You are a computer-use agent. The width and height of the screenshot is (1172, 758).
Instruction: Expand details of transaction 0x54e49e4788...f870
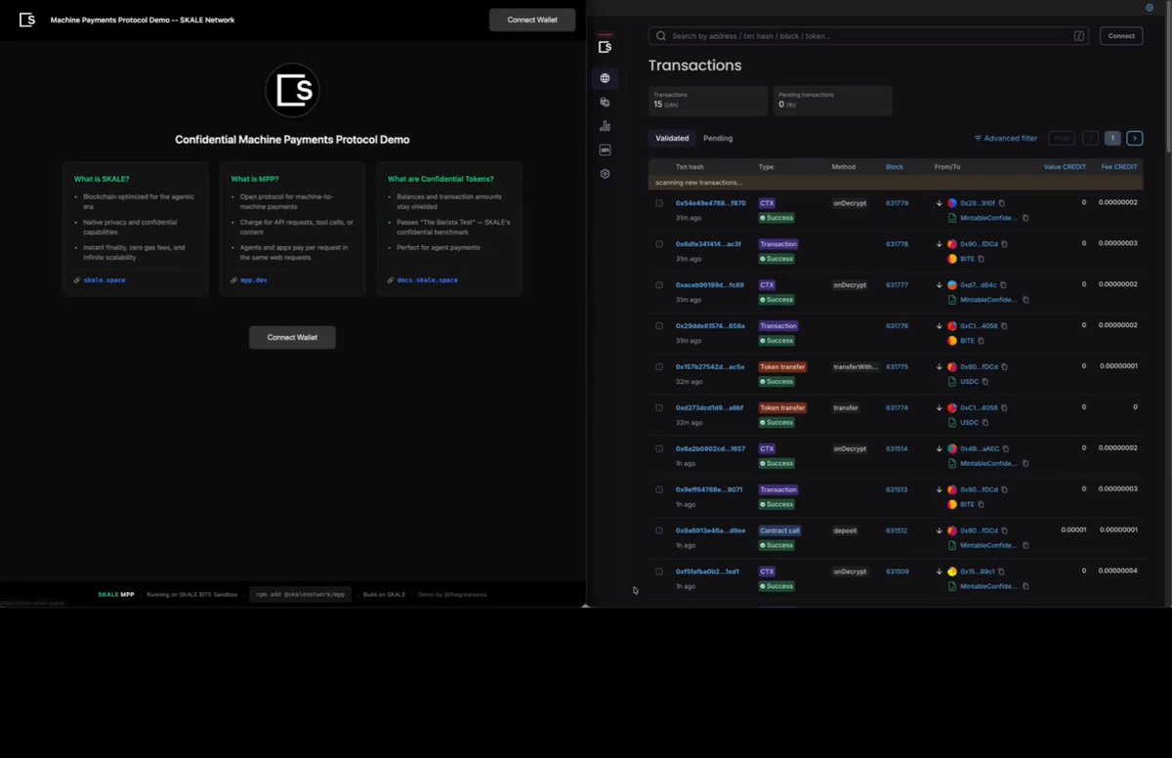coord(659,203)
